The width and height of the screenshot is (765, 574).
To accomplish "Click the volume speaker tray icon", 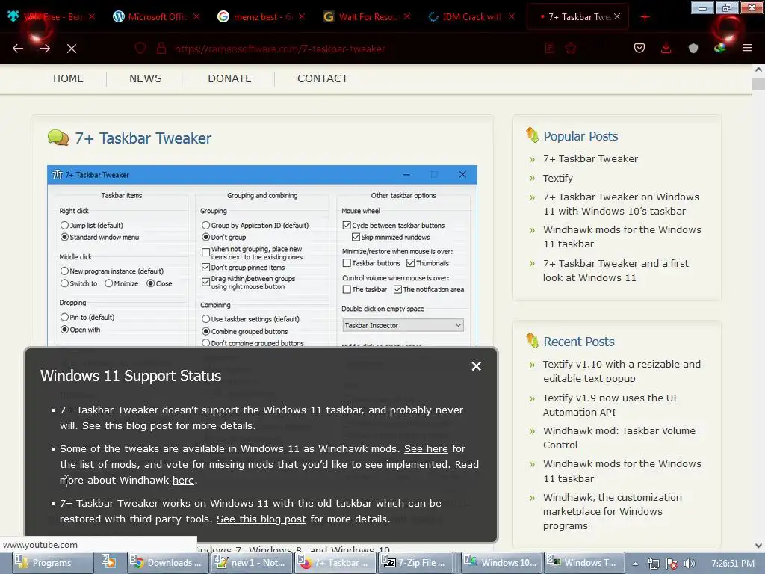I will tap(689, 564).
